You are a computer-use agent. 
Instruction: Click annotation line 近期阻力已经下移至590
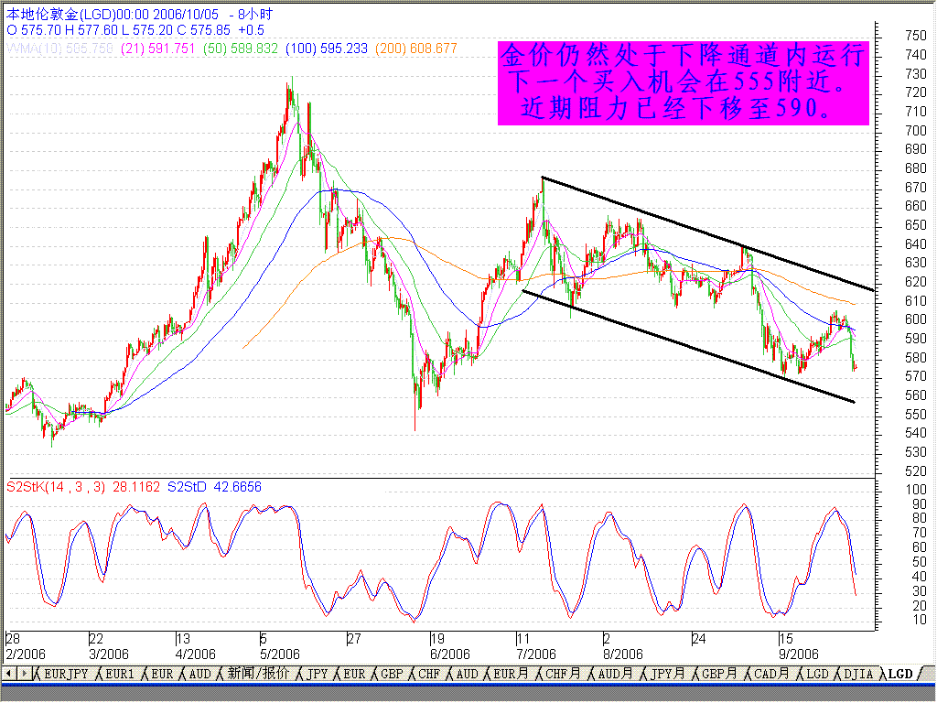coord(676,108)
